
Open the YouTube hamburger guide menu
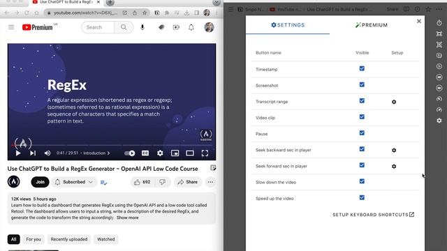point(11,27)
